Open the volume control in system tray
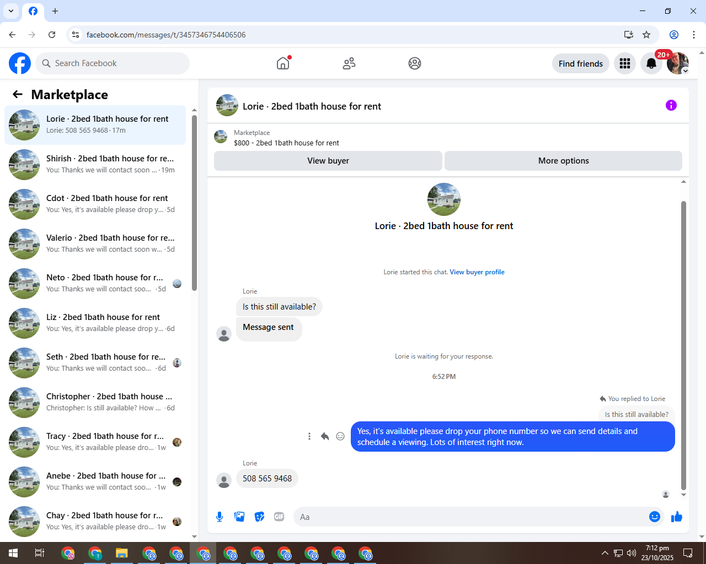 pyautogui.click(x=632, y=553)
